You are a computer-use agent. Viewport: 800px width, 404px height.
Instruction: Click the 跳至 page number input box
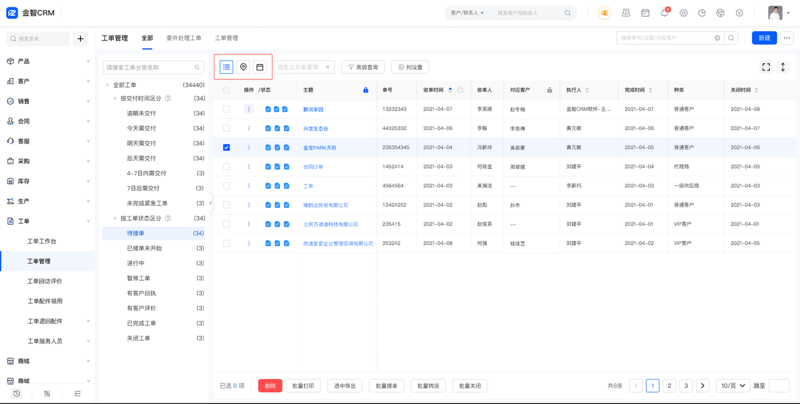click(779, 386)
